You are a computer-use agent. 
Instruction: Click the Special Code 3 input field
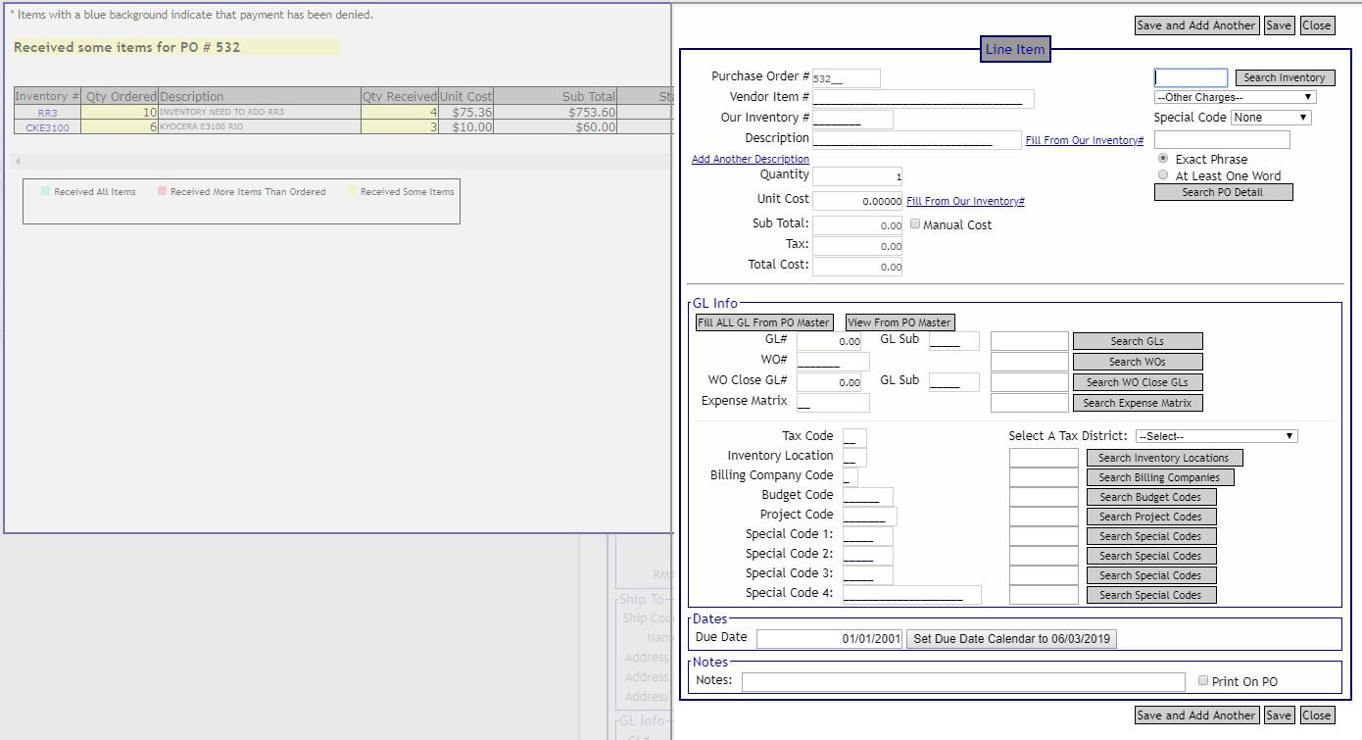click(868, 575)
